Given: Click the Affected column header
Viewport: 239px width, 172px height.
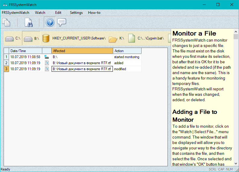Looking at the screenshot, I should click(x=82, y=51).
